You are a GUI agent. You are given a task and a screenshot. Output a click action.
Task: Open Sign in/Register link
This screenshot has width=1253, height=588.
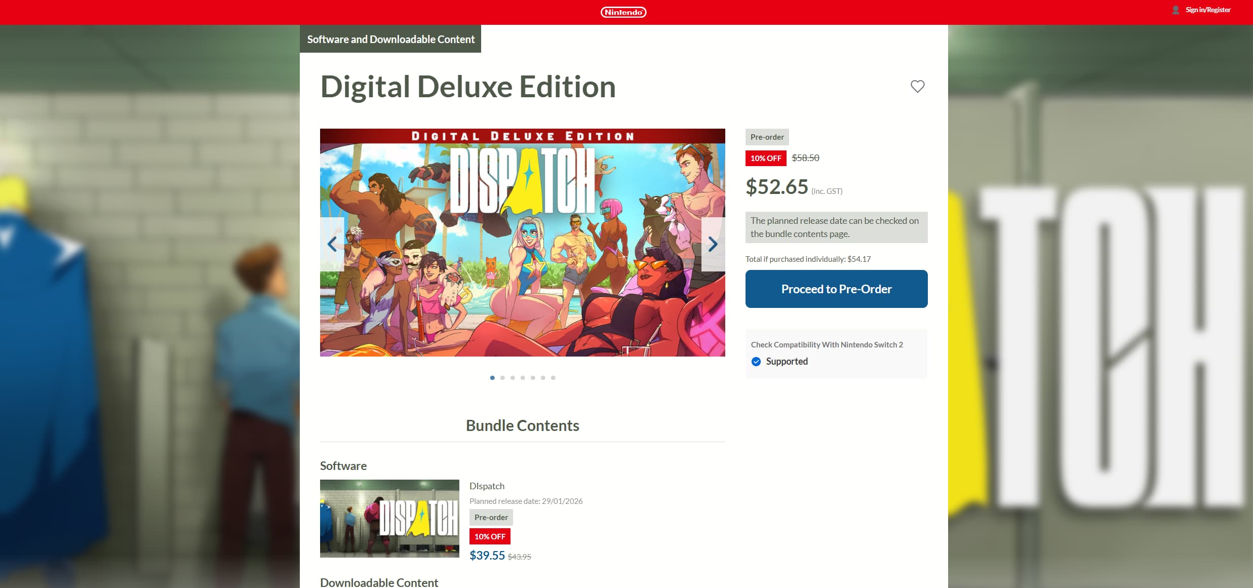coord(1207,10)
